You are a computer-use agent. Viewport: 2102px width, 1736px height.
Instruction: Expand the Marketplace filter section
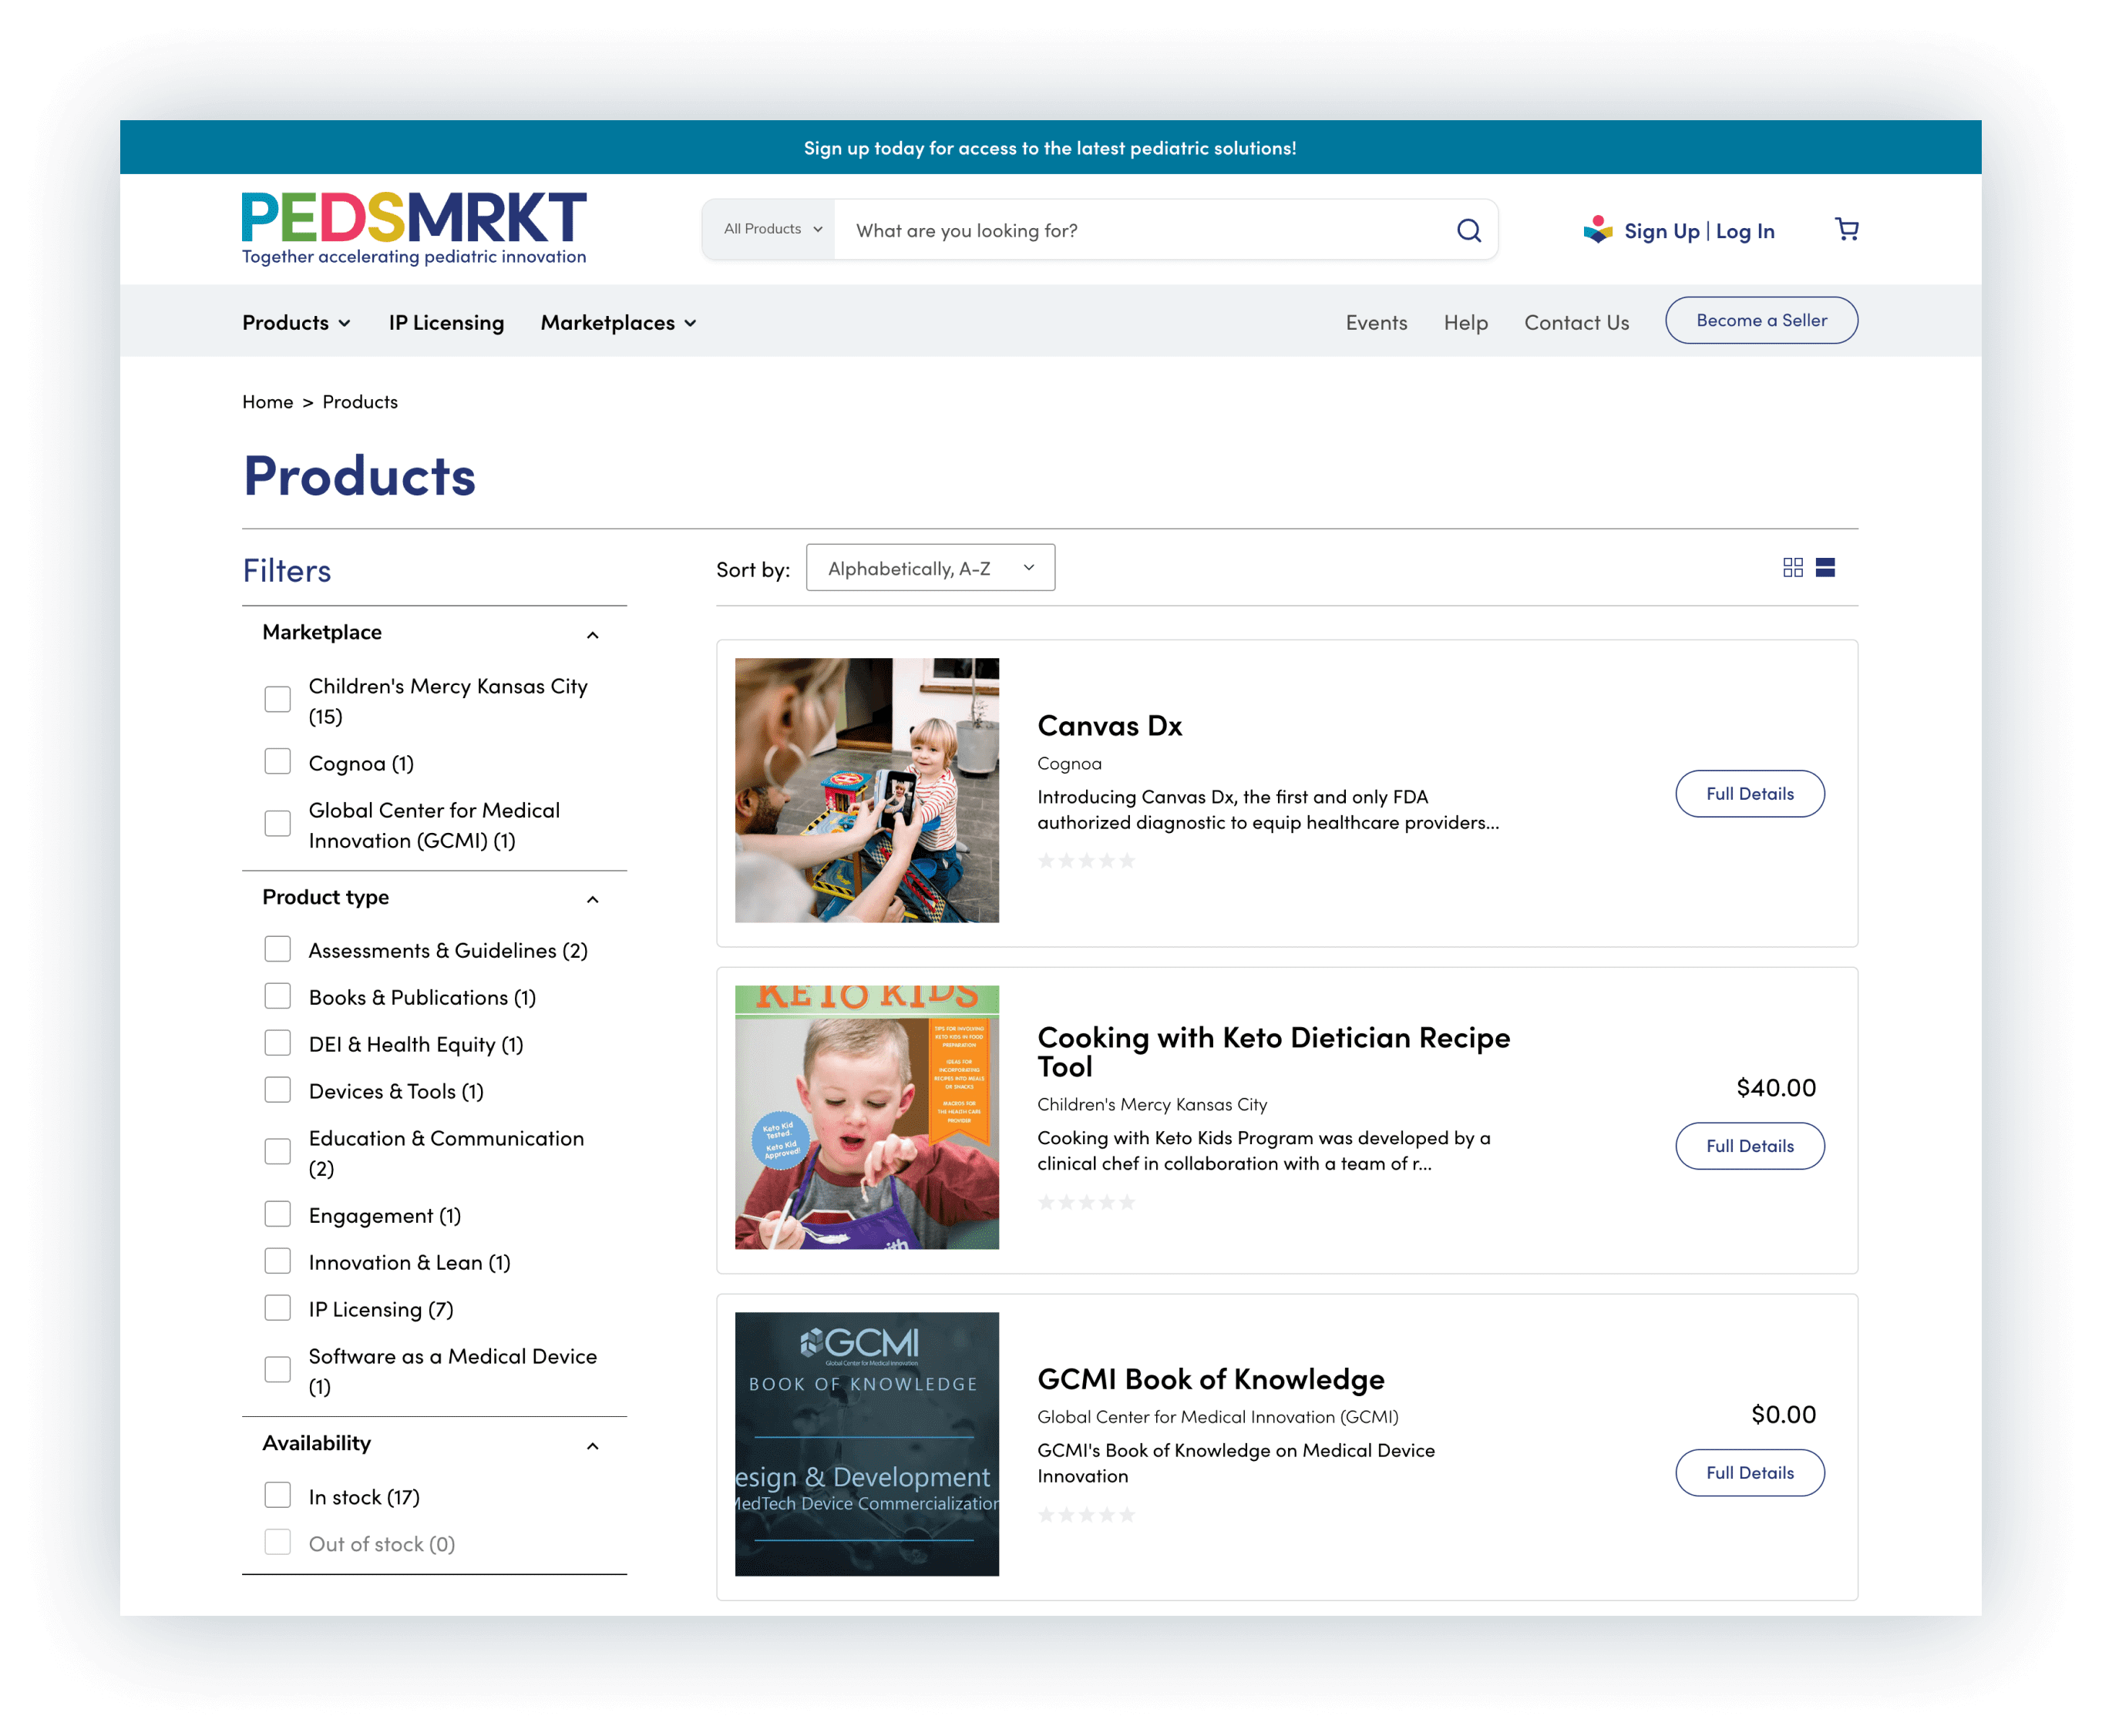(x=595, y=632)
